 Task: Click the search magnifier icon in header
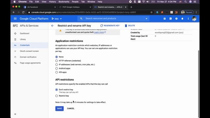coord(81,19)
